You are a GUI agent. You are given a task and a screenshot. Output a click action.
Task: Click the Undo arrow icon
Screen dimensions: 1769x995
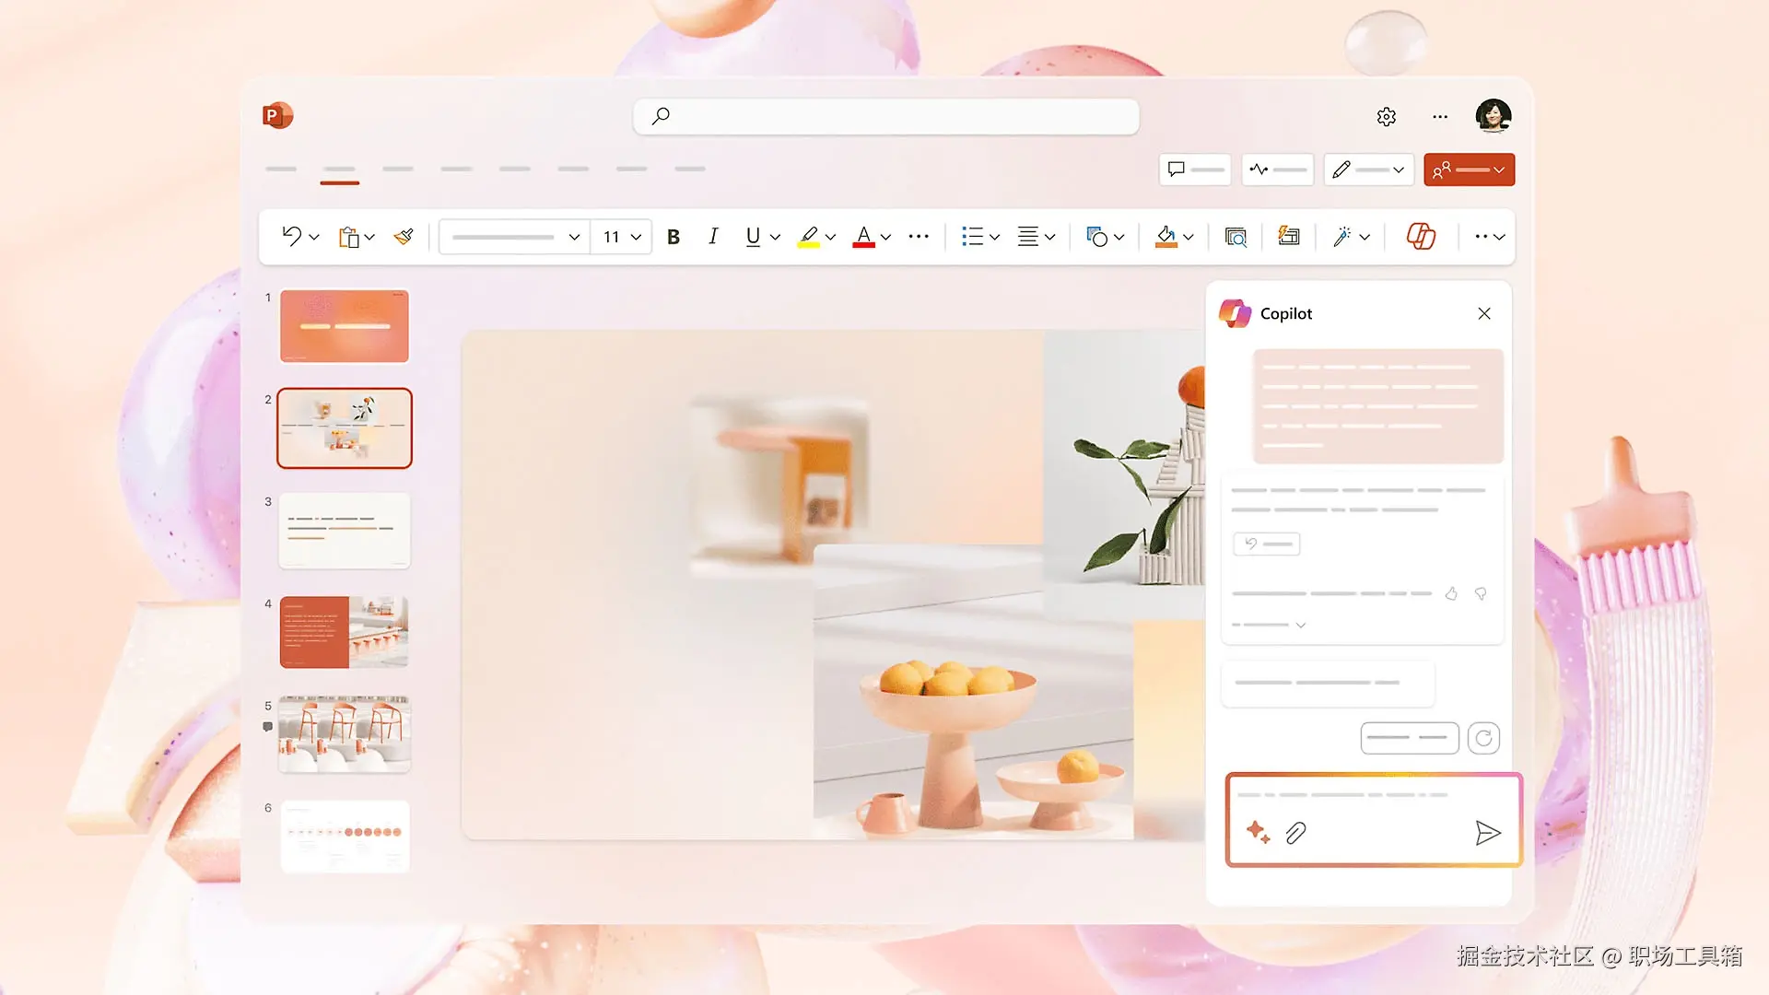[x=291, y=236]
